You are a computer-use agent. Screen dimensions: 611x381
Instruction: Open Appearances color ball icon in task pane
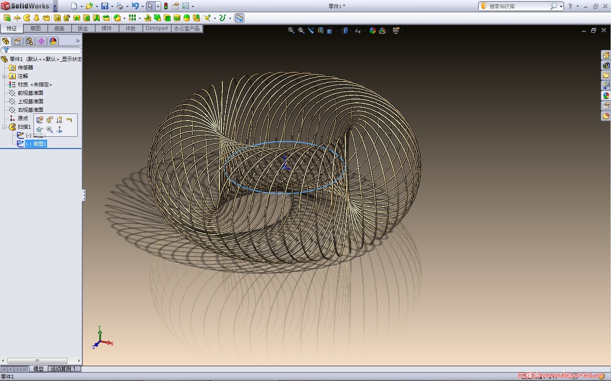606,96
